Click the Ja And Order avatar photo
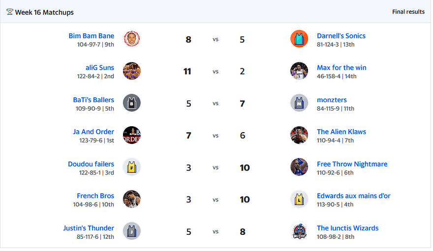The height and width of the screenshot is (251, 433). (x=132, y=135)
